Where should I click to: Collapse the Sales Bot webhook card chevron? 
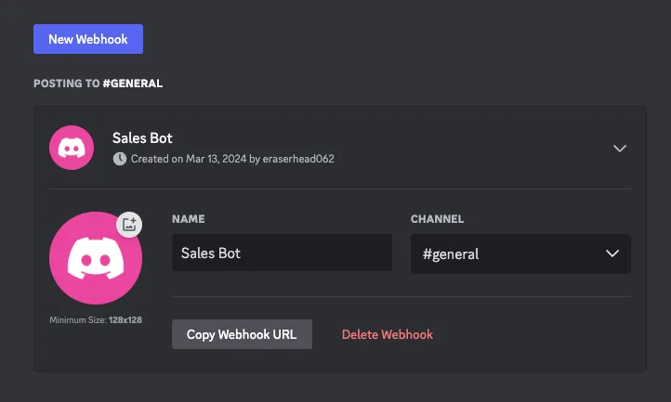pyautogui.click(x=620, y=149)
